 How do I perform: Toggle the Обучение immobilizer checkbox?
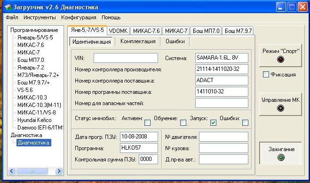click(x=183, y=122)
